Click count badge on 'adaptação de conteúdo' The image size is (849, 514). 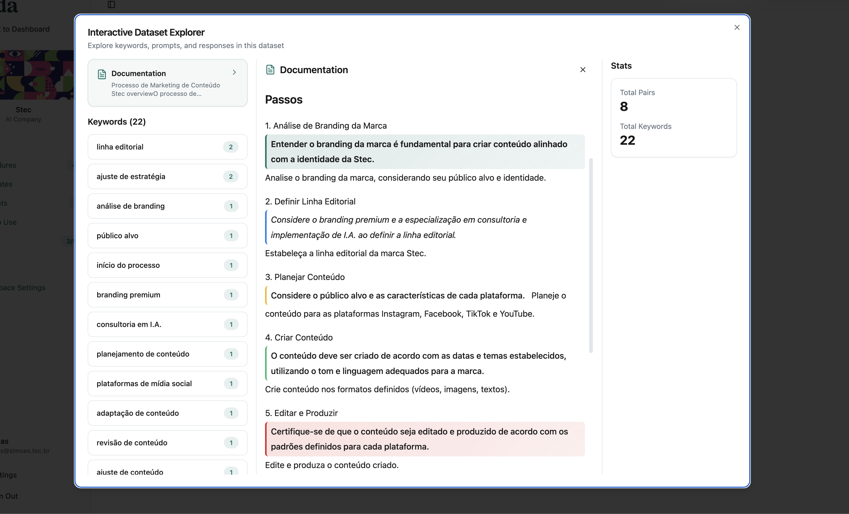pyautogui.click(x=231, y=413)
